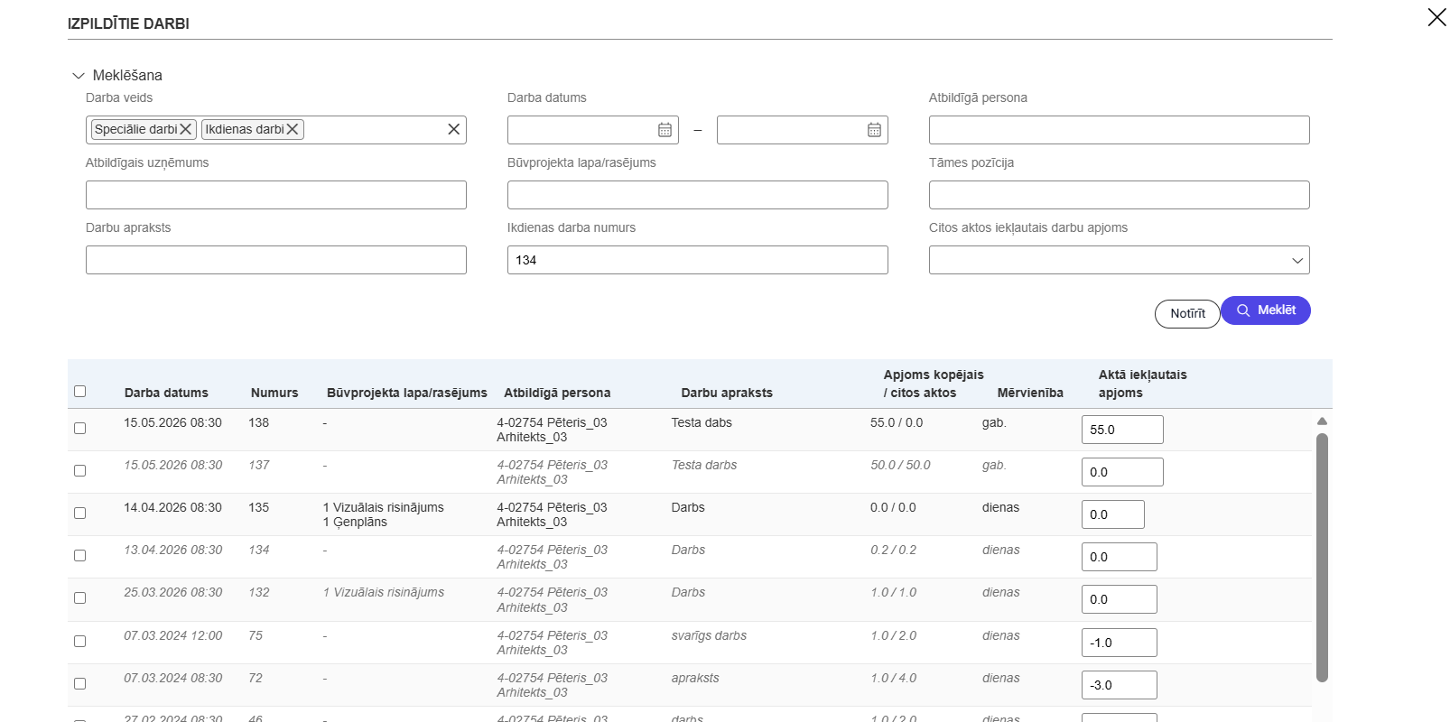
Task: Click the Darbu apraksts column header
Action: pos(727,393)
